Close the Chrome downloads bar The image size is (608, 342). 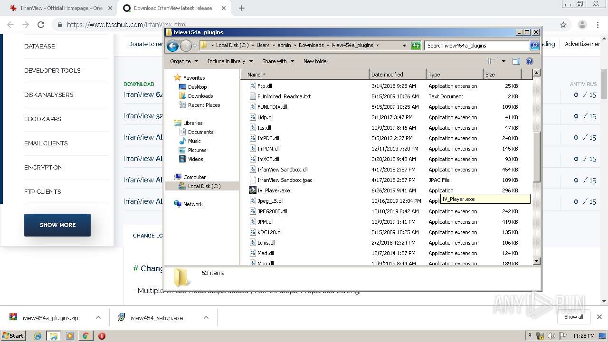click(599, 317)
